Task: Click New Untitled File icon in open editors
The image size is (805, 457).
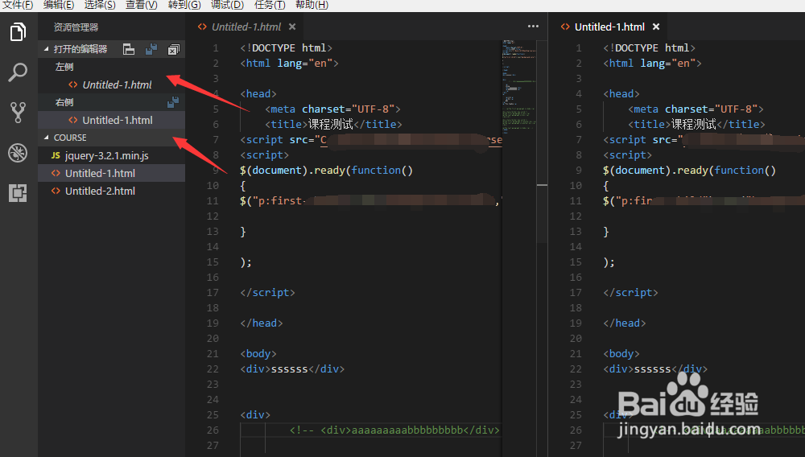Action: click(x=129, y=49)
